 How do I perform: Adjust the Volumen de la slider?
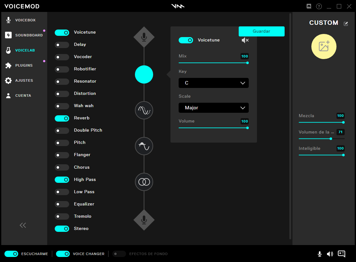point(322,139)
